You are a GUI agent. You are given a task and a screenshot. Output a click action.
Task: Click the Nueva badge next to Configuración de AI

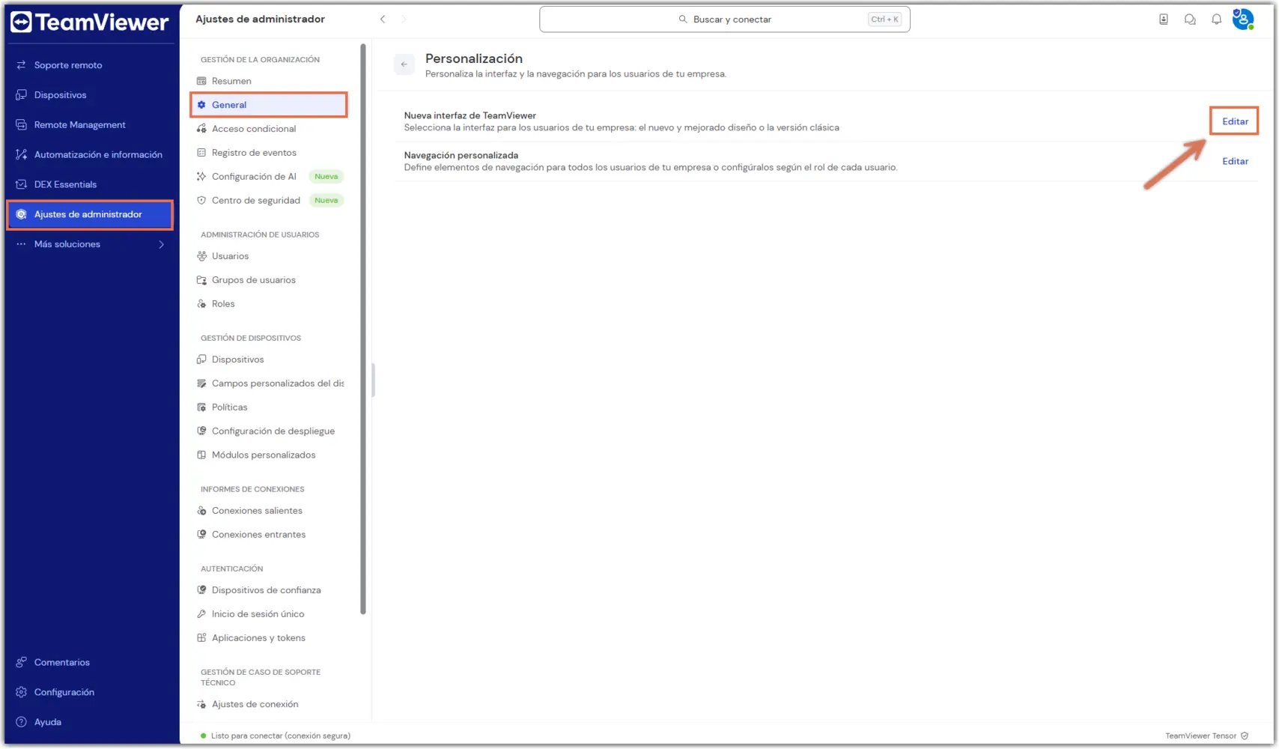point(326,177)
